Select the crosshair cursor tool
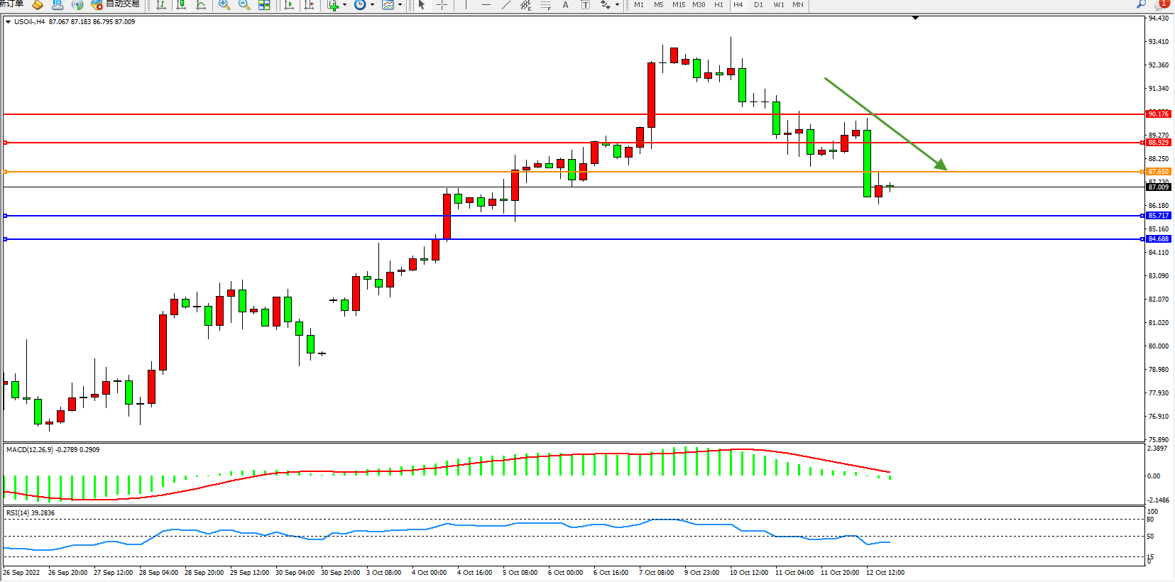This screenshot has width=1175, height=582. (442, 5)
